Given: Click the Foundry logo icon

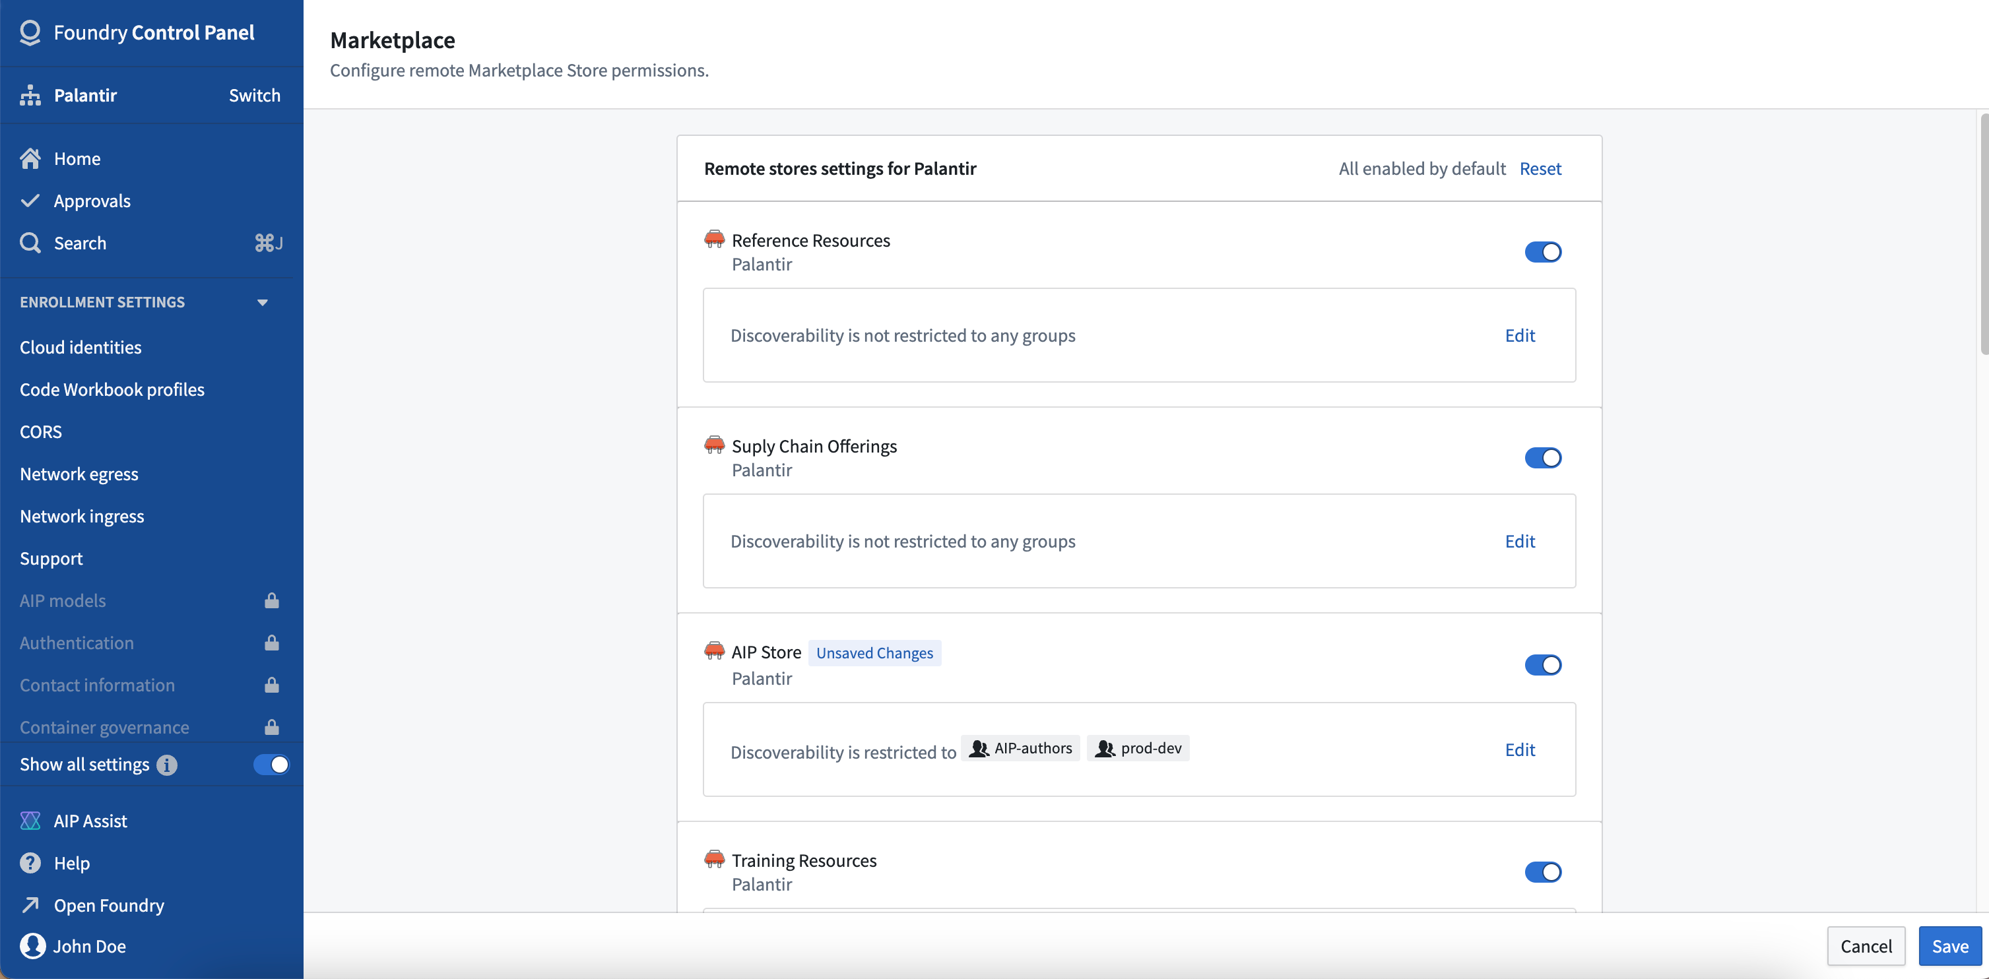Looking at the screenshot, I should [x=30, y=32].
